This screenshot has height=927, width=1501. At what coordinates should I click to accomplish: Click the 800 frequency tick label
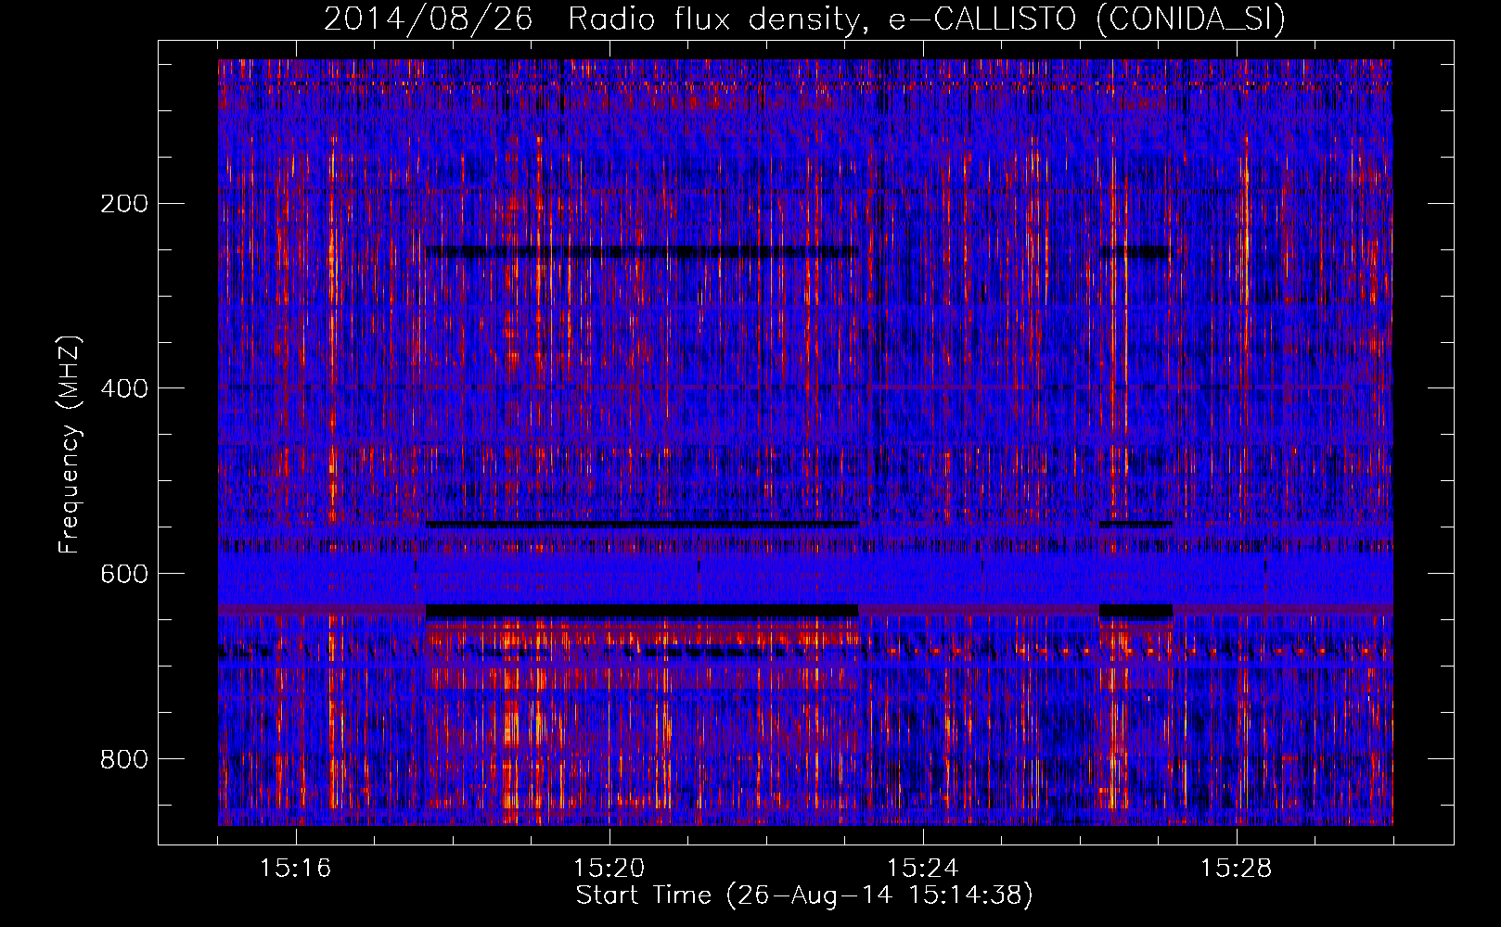pyautogui.click(x=123, y=759)
